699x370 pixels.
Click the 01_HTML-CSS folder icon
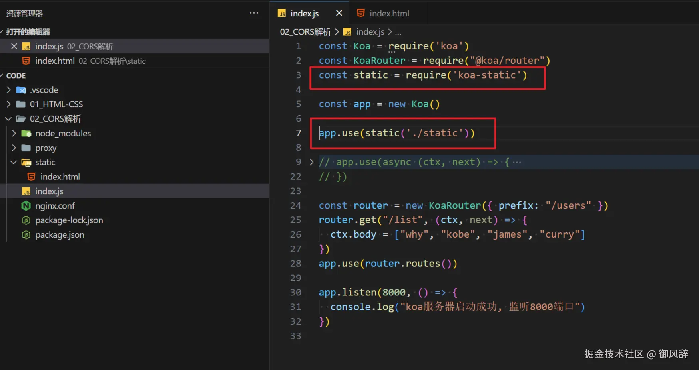click(21, 104)
